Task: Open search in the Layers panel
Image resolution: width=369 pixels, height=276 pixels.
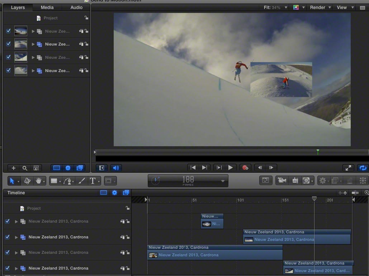Action: pos(25,168)
